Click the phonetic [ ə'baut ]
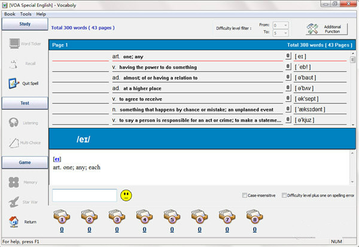The image size is (359, 247). [305, 78]
